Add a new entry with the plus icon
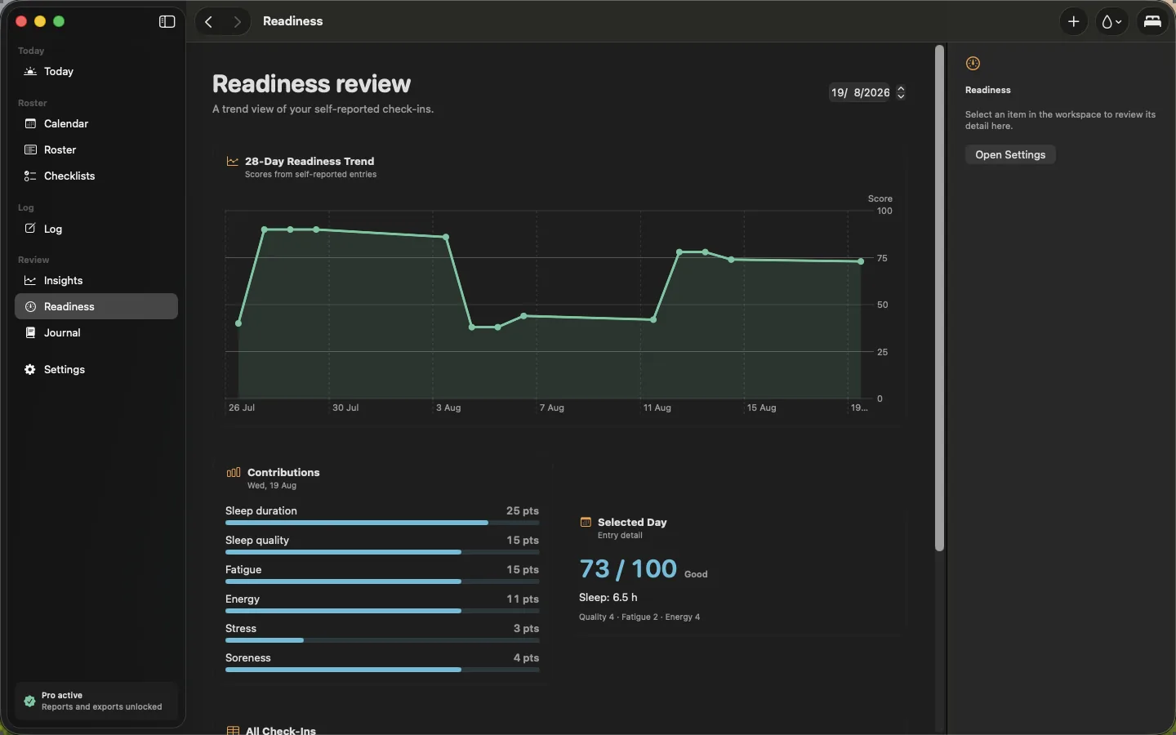1176x735 pixels. [1074, 22]
